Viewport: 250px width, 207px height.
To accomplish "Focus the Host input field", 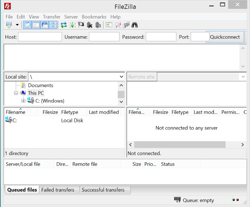I will (40, 37).
